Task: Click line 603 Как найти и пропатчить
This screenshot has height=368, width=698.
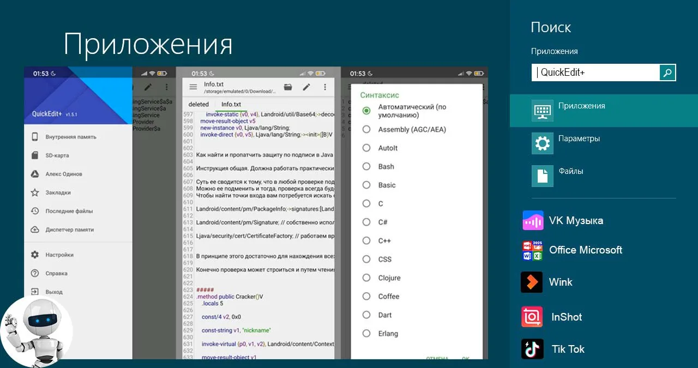Action: [264, 155]
